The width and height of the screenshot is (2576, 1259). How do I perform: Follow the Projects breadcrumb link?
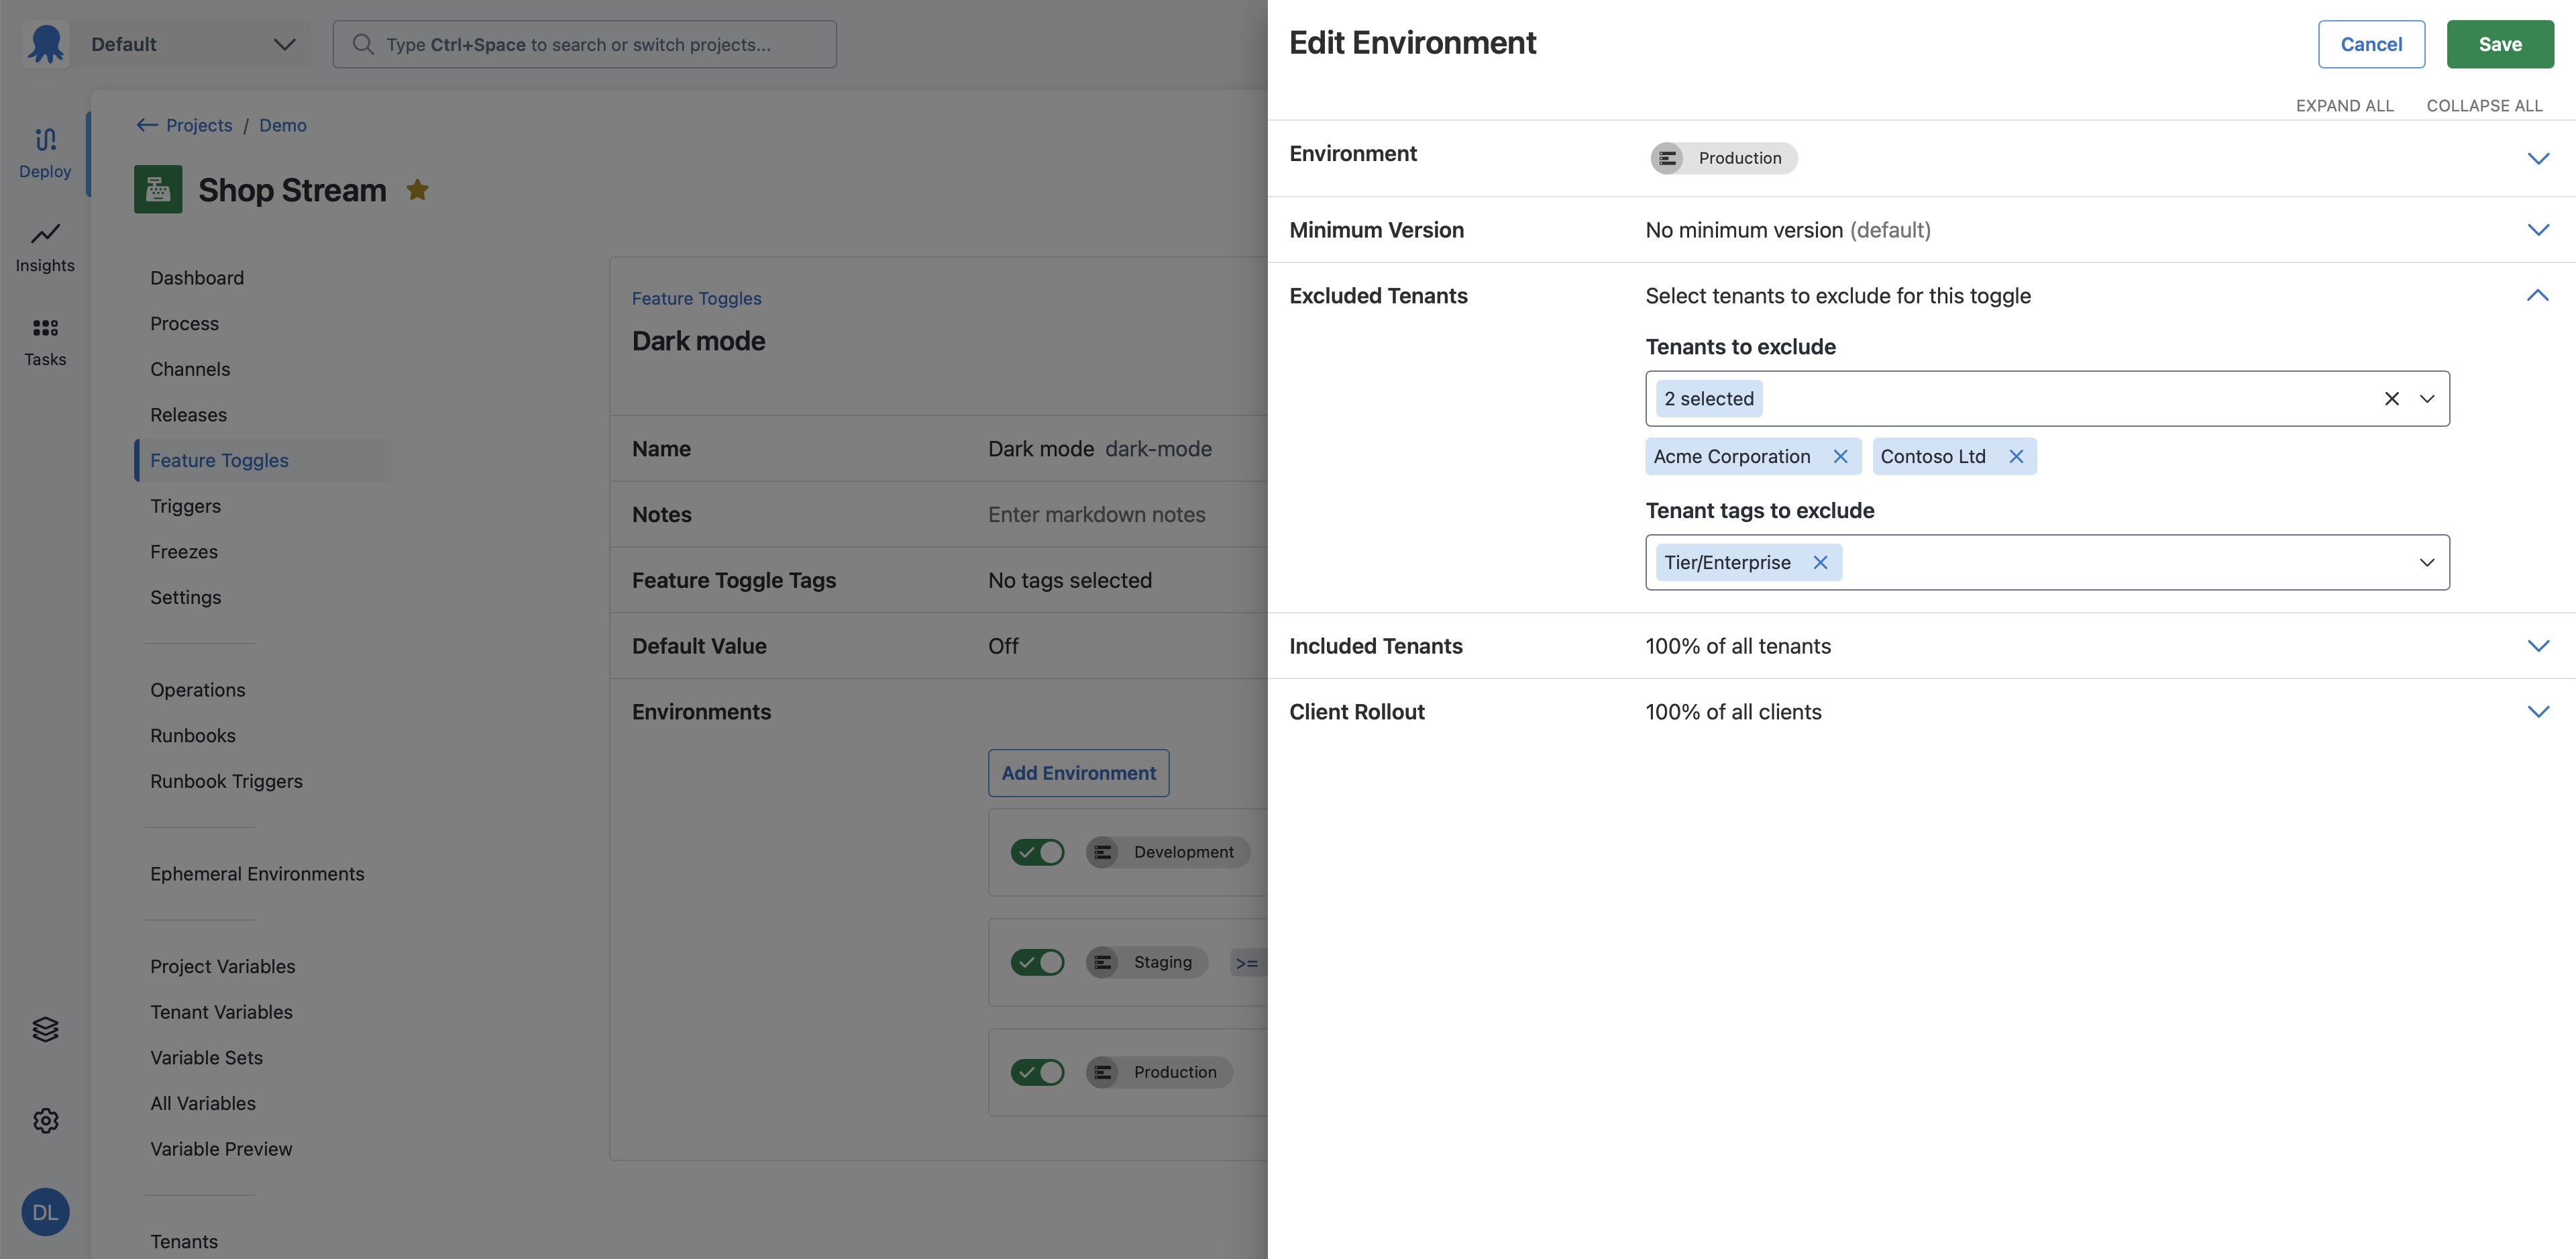199,125
